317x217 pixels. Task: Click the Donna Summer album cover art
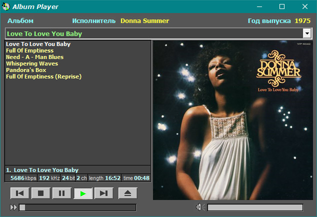232,120
